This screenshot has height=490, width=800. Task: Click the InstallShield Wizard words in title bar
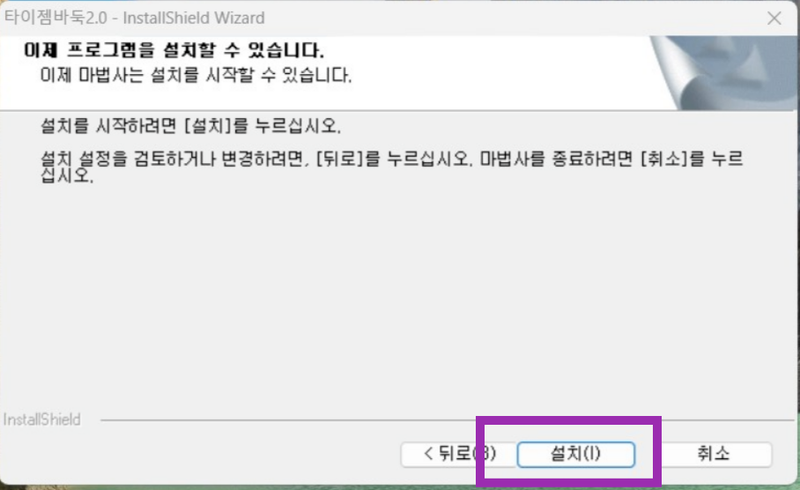(193, 18)
